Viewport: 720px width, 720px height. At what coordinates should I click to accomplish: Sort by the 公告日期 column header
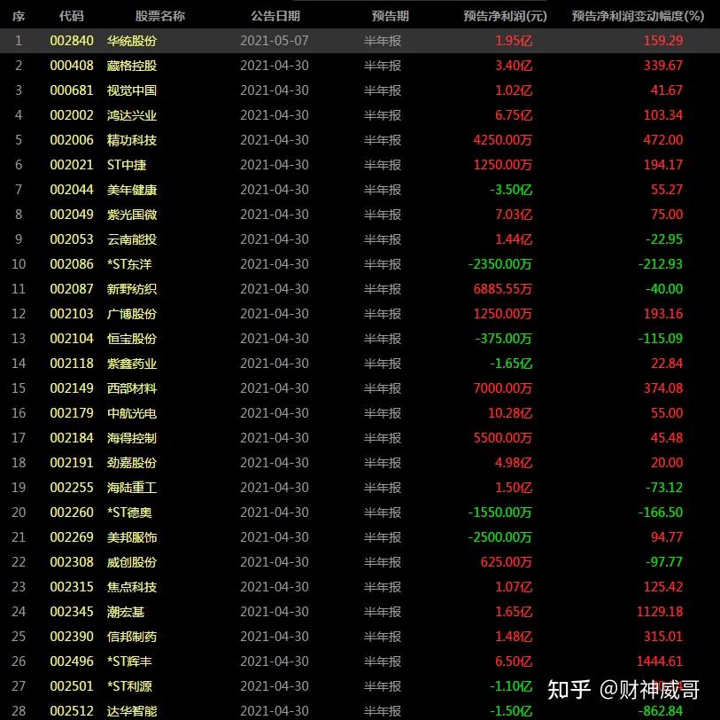tap(275, 16)
